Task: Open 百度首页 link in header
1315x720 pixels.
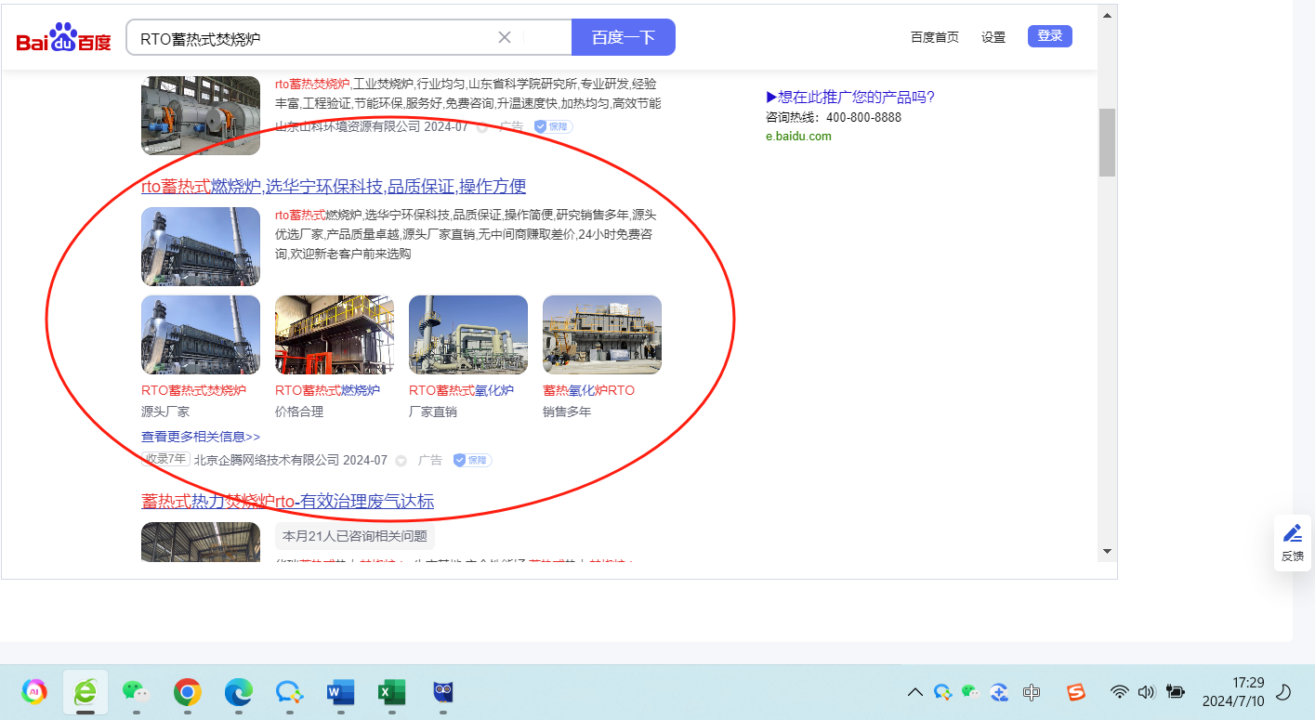Action: pyautogui.click(x=934, y=37)
